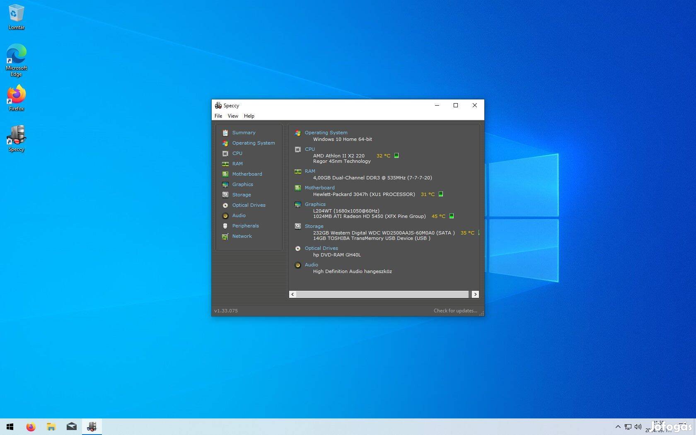Click 'AMD Athlon II X2 220' text
This screenshot has width=696, height=435.
pyautogui.click(x=338, y=156)
